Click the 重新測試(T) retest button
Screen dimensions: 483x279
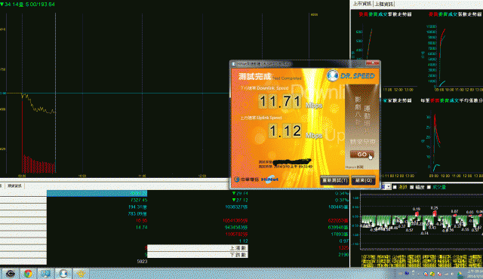(334, 180)
